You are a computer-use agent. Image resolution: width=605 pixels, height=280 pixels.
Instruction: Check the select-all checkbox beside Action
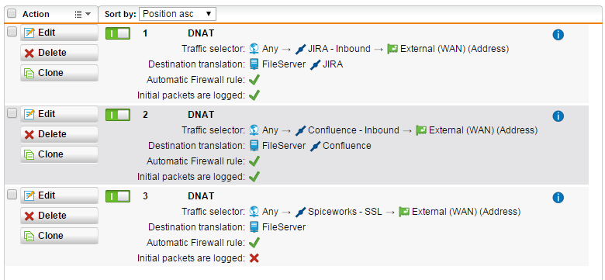click(12, 13)
